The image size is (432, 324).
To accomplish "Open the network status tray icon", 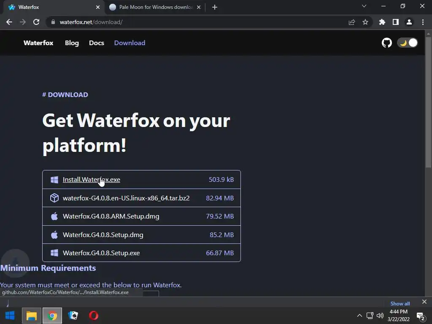I will click(x=370, y=316).
